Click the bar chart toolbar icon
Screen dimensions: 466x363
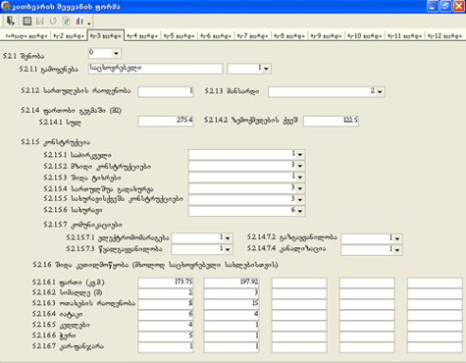79,22
